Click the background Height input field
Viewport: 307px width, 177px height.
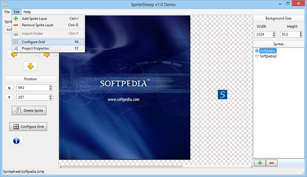[x=290, y=34]
